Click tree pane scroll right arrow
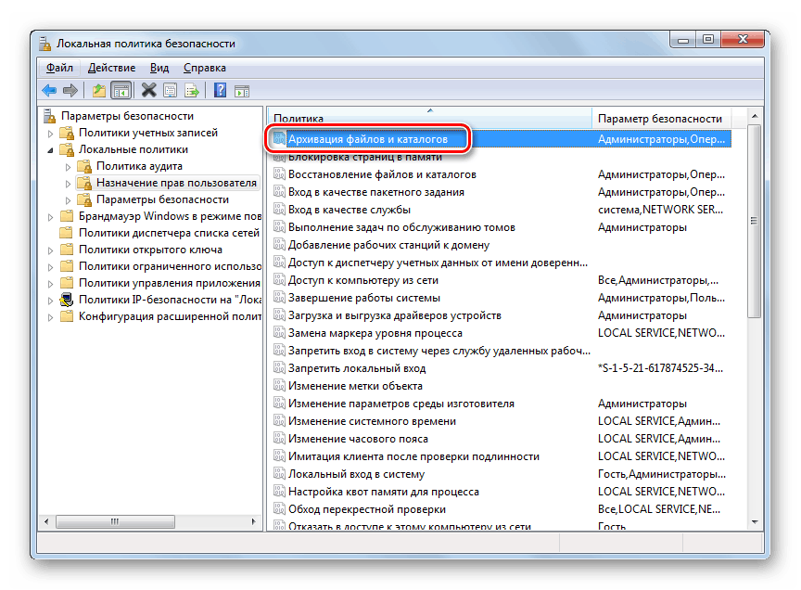This screenshot has width=801, height=590. 253,522
